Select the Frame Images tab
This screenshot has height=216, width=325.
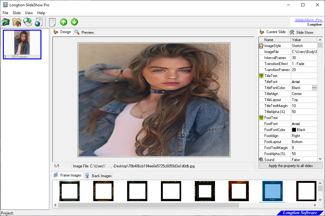pos(68,175)
